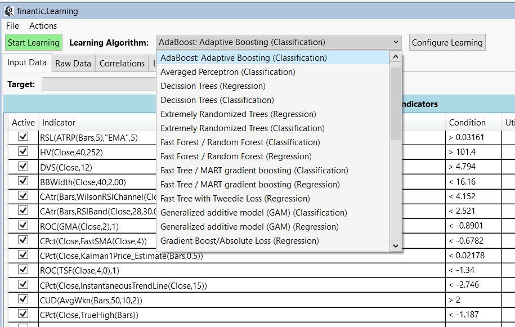Collapse the Learning Algorithm combo box arrow
The width and height of the screenshot is (515, 327).
coord(396,42)
